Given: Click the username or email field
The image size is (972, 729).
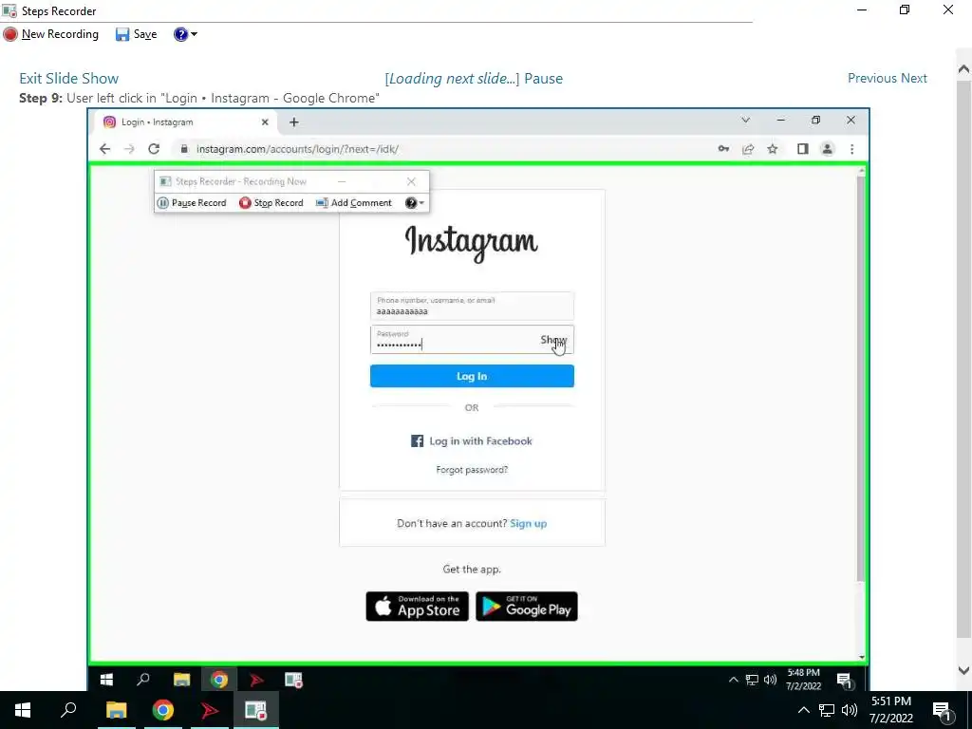Looking at the screenshot, I should click(x=472, y=306).
